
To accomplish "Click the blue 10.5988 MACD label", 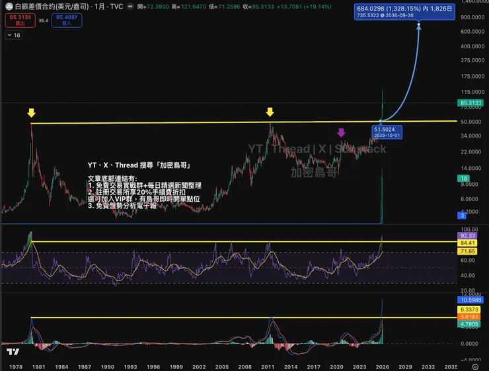I will pyautogui.click(x=470, y=300).
